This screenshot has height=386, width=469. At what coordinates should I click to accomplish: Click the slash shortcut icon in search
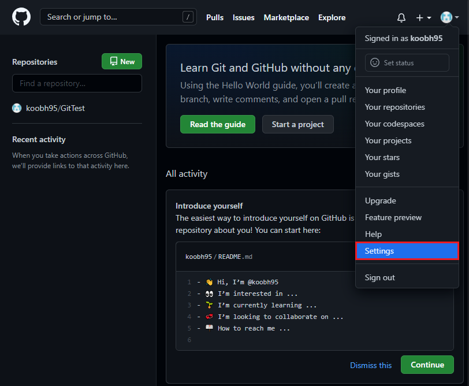[x=188, y=17]
